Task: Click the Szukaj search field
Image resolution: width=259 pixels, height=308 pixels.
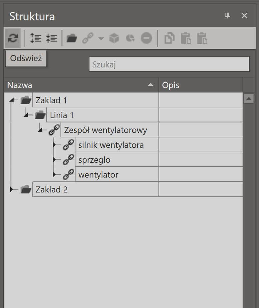Action: coord(169,64)
